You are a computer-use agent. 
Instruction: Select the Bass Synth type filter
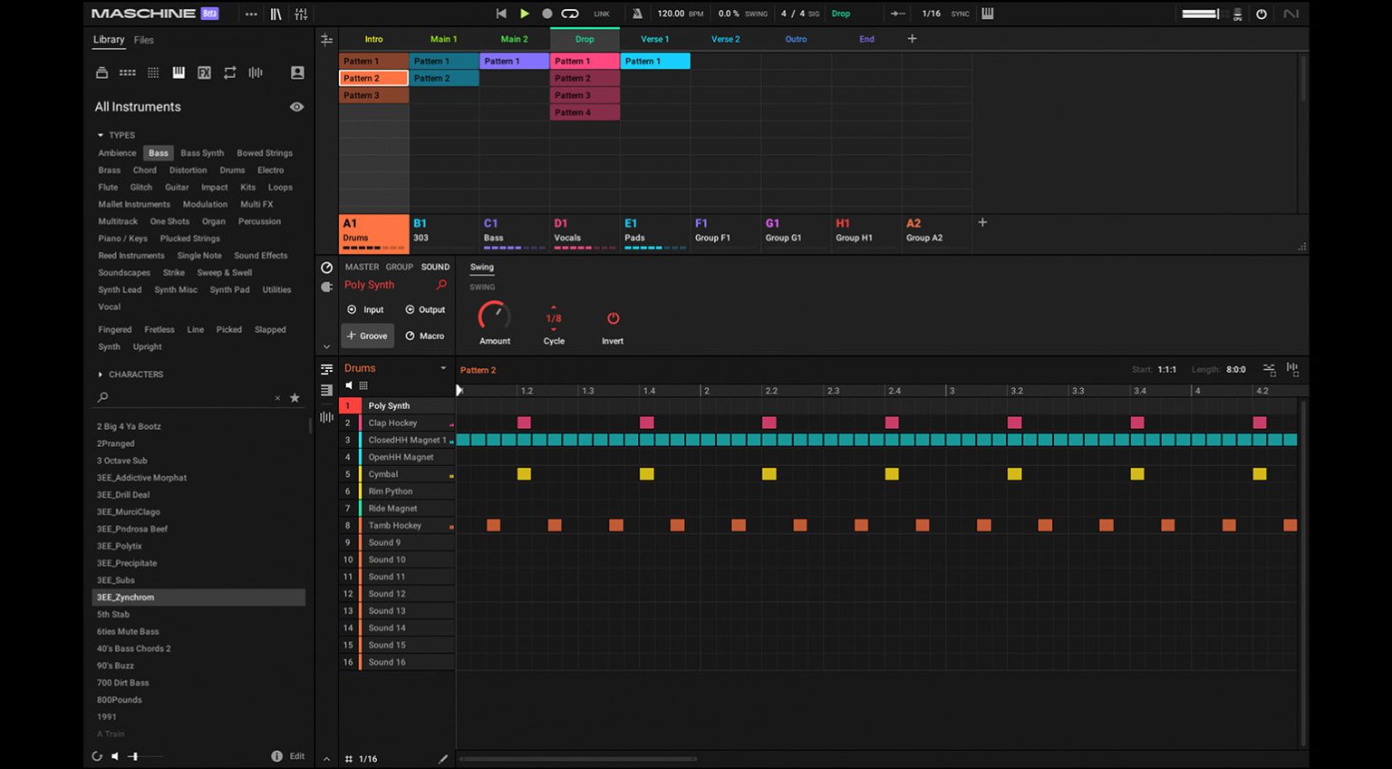pos(201,152)
